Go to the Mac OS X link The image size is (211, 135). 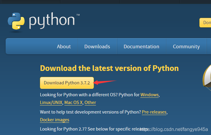(73, 103)
